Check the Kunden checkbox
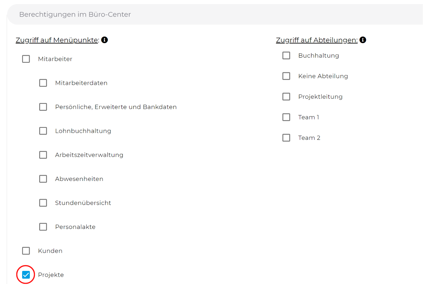The image size is (429, 292). [26, 251]
